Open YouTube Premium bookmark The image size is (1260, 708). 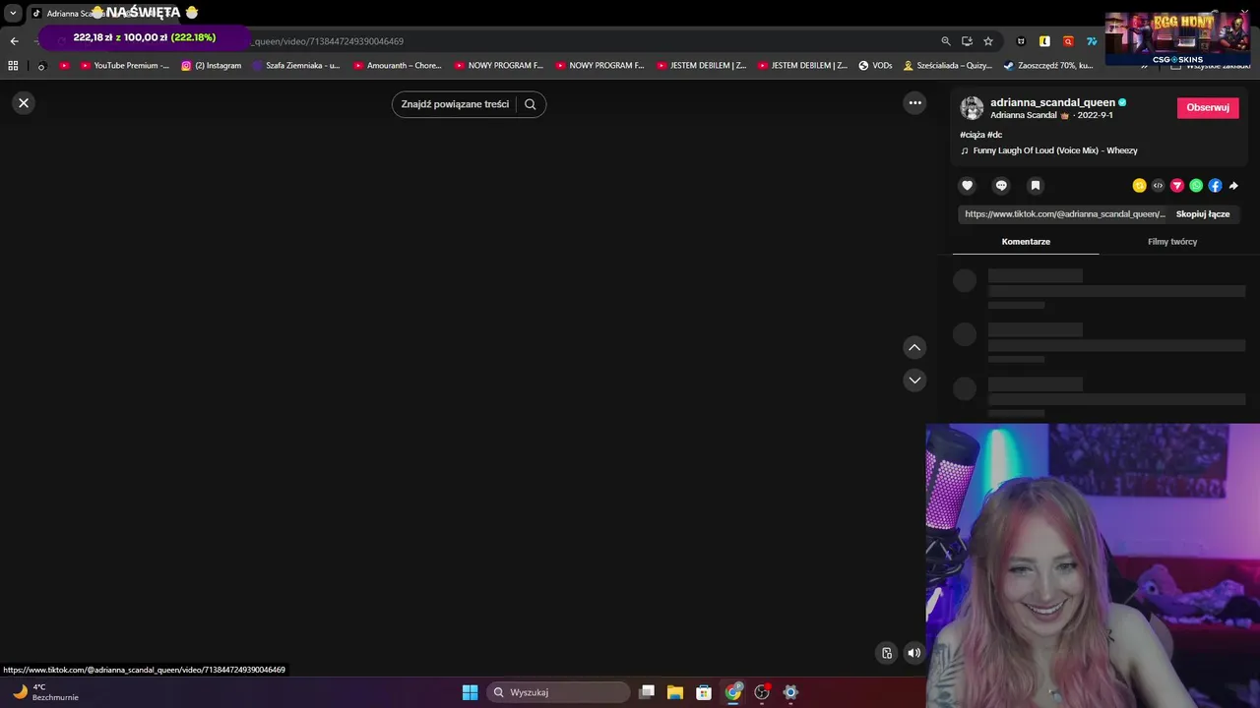coord(124,66)
